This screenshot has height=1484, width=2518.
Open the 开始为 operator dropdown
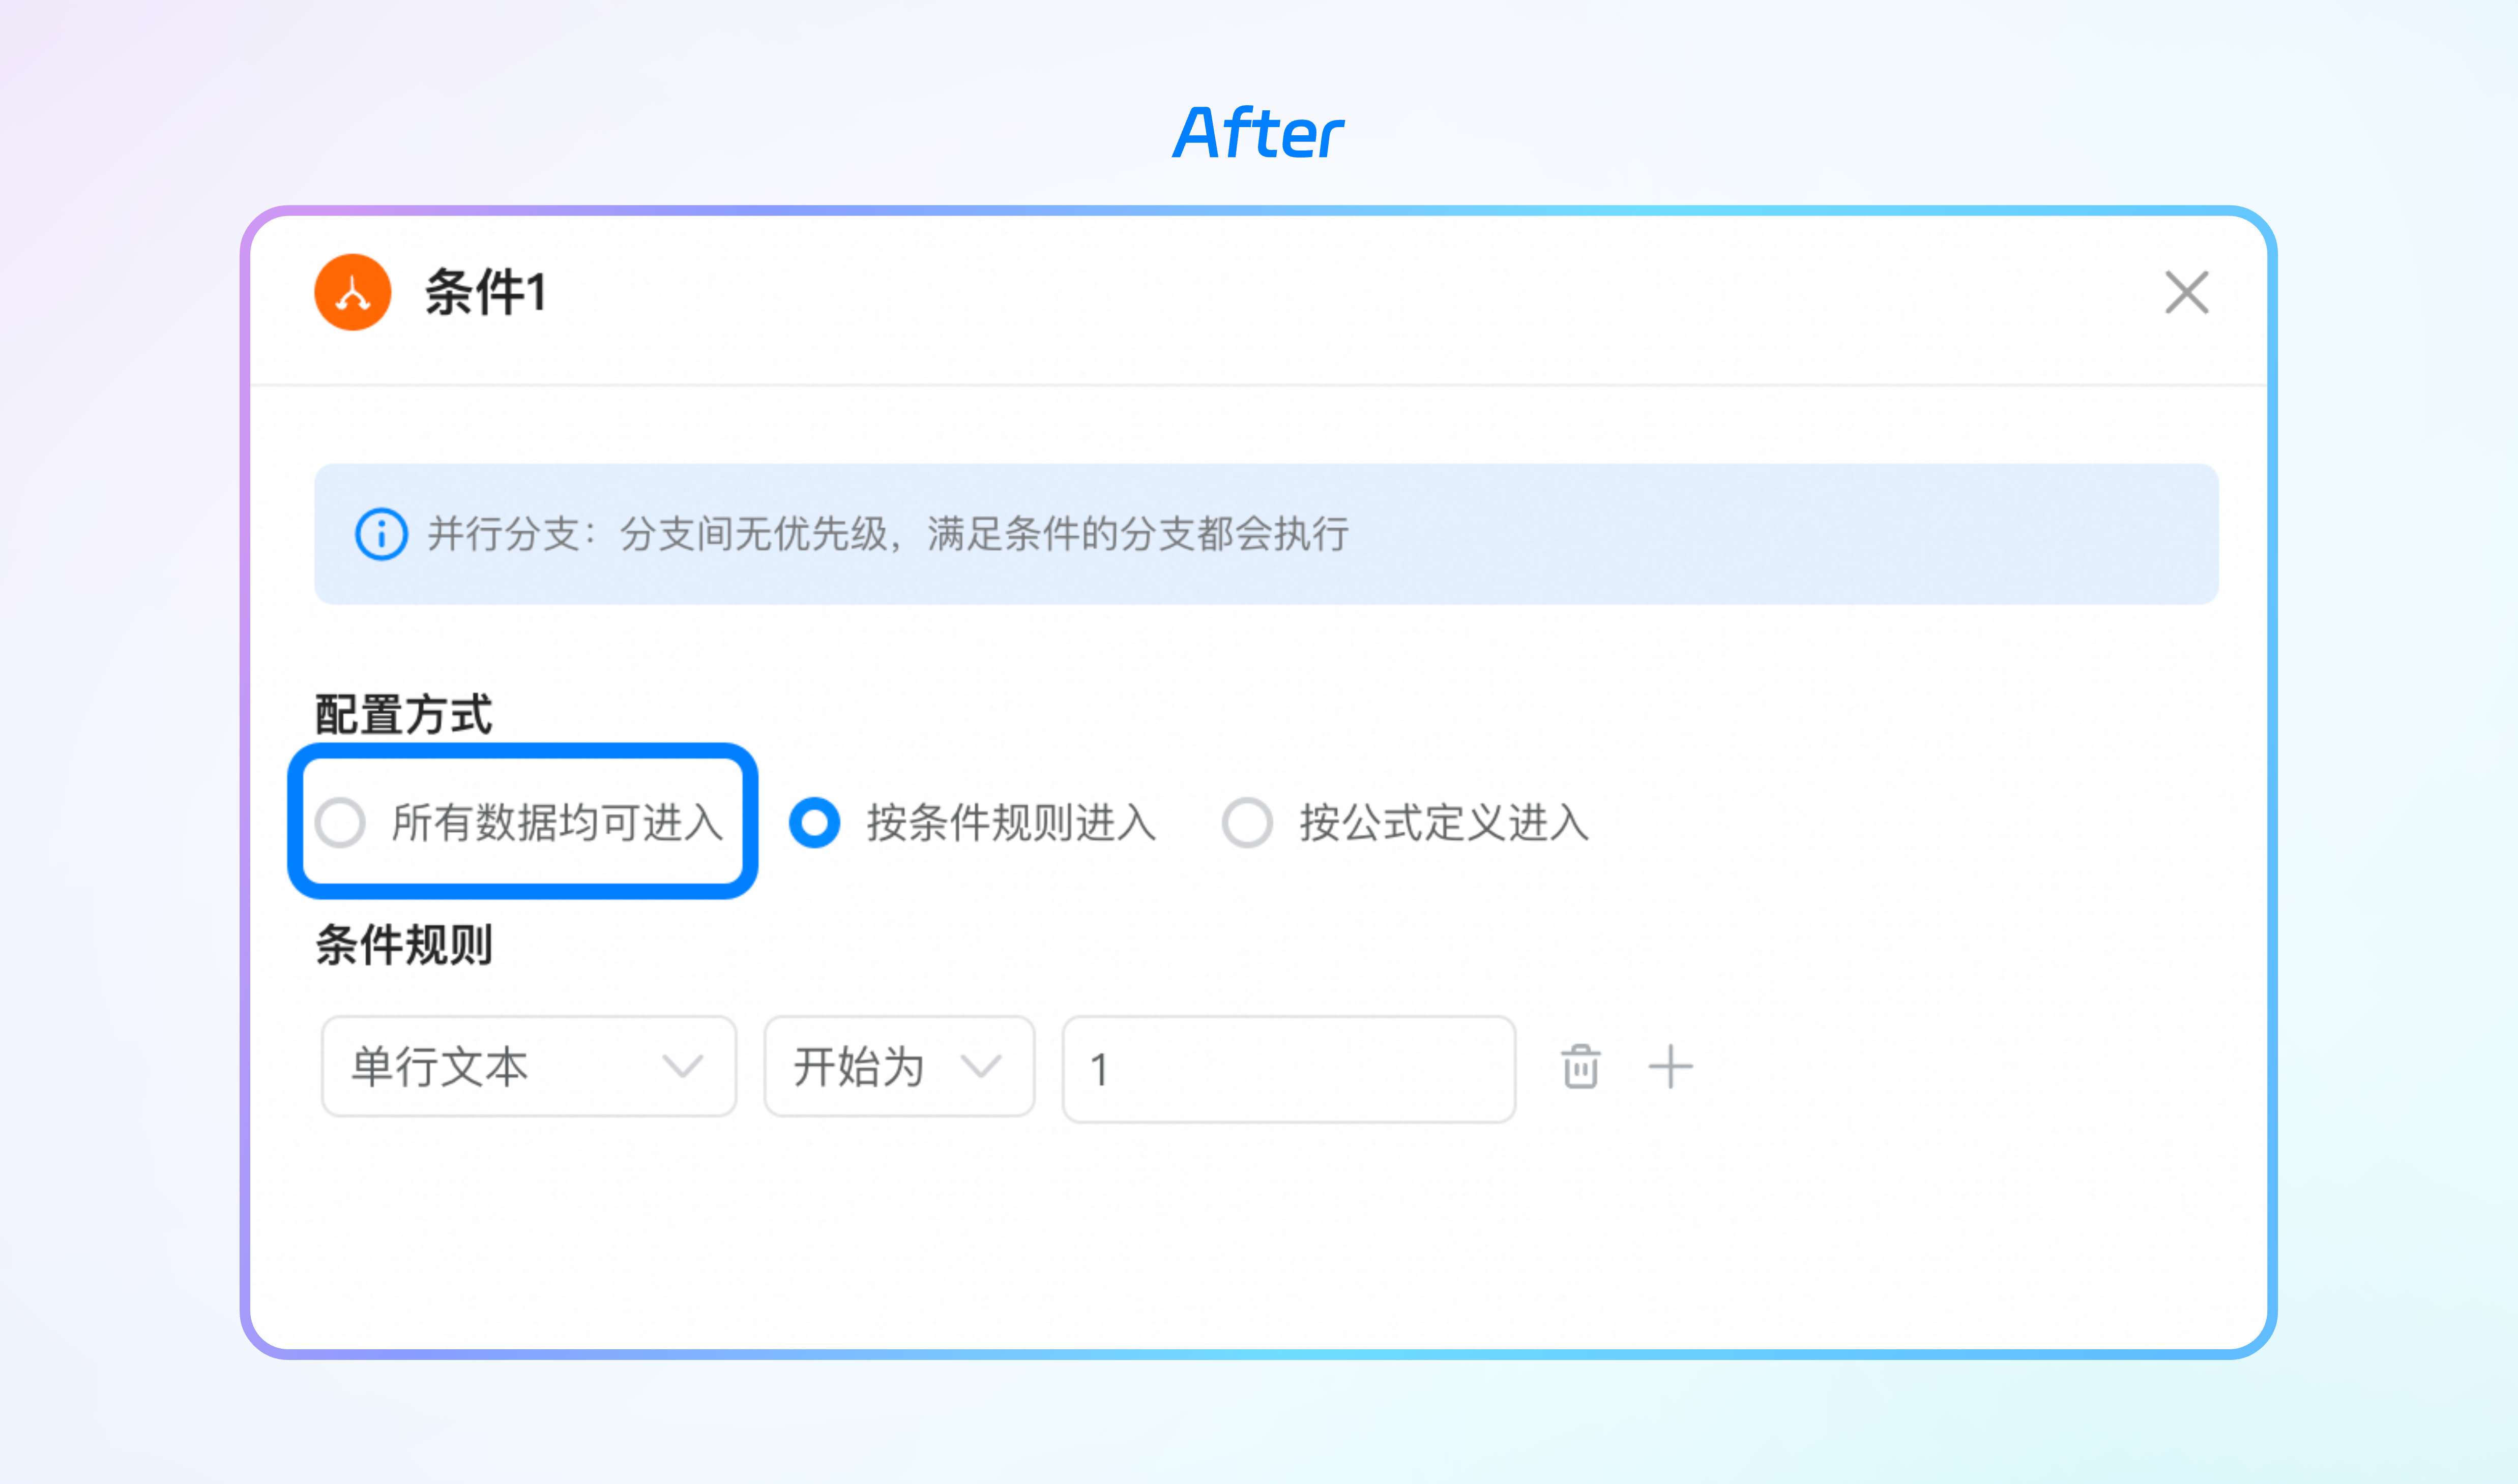click(898, 1067)
